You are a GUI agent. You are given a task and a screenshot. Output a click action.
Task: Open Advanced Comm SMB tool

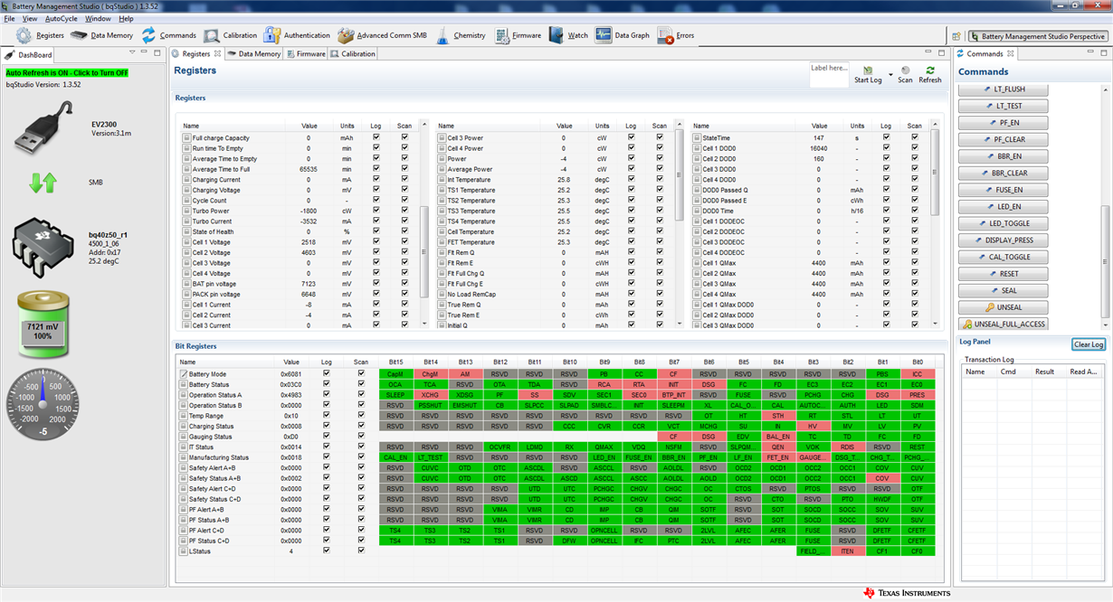(382, 36)
